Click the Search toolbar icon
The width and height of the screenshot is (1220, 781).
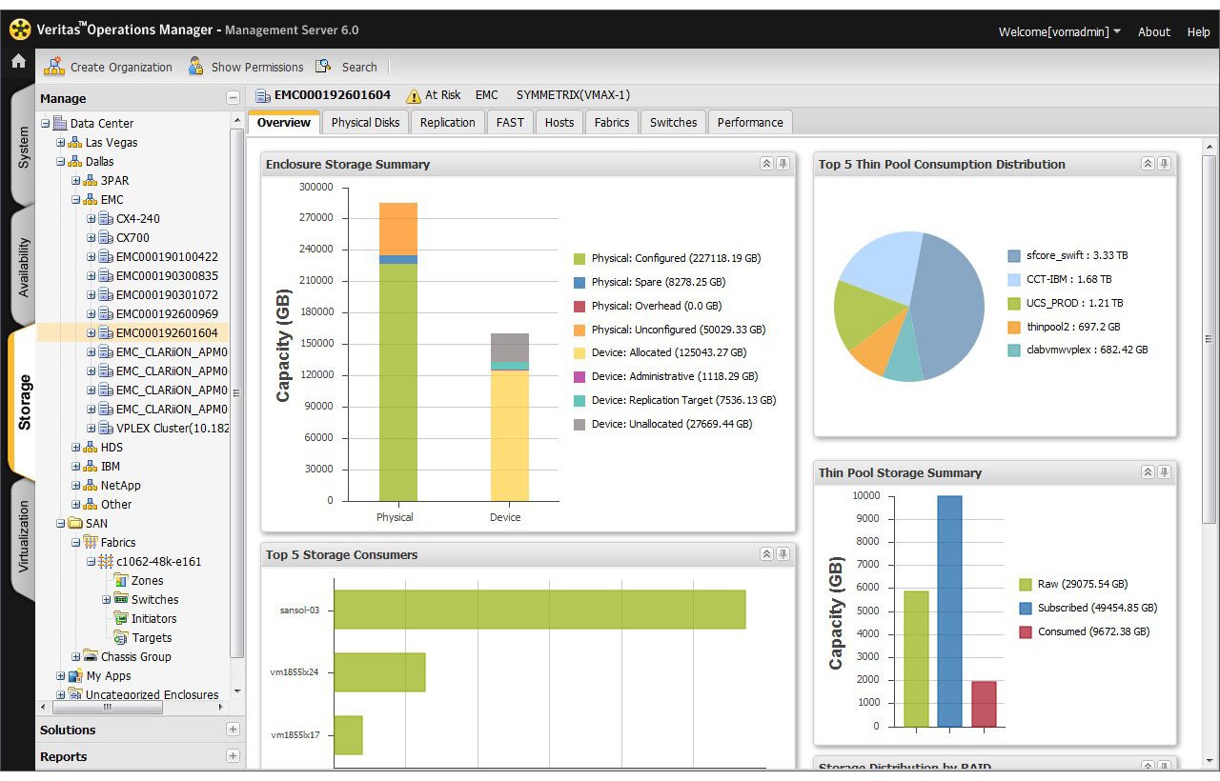coord(324,67)
